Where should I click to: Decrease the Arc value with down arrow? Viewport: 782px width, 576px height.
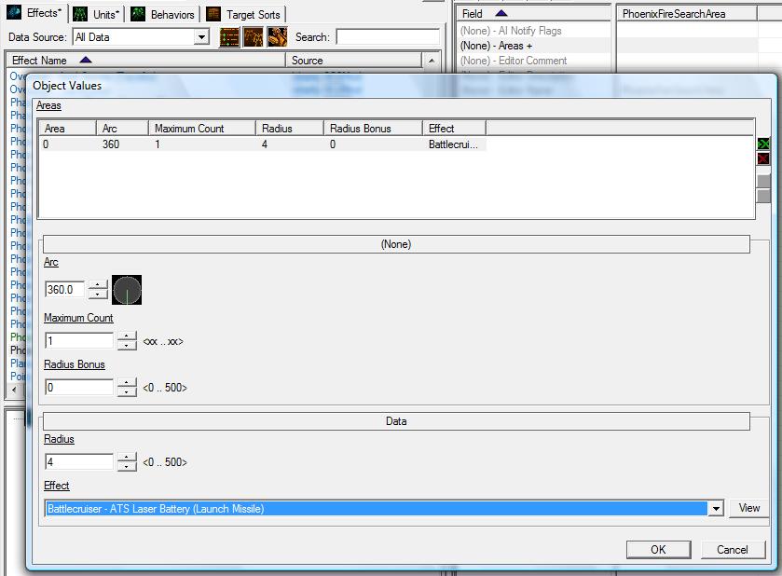pos(98,295)
